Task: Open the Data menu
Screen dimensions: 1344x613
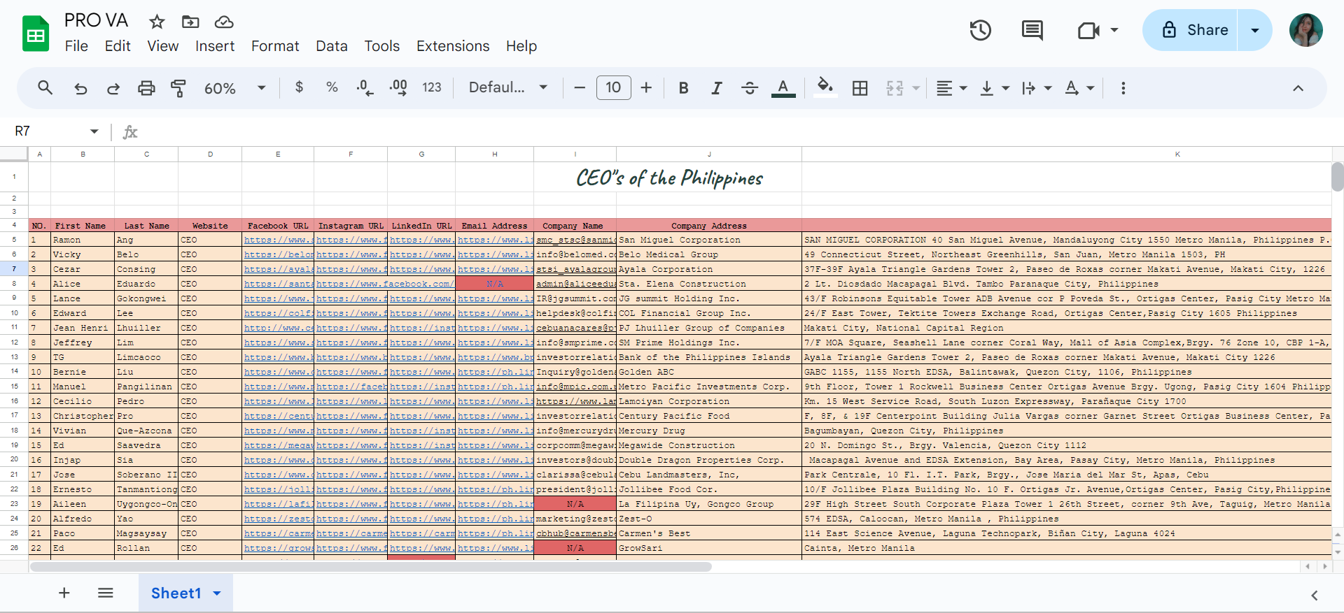Action: coord(332,46)
